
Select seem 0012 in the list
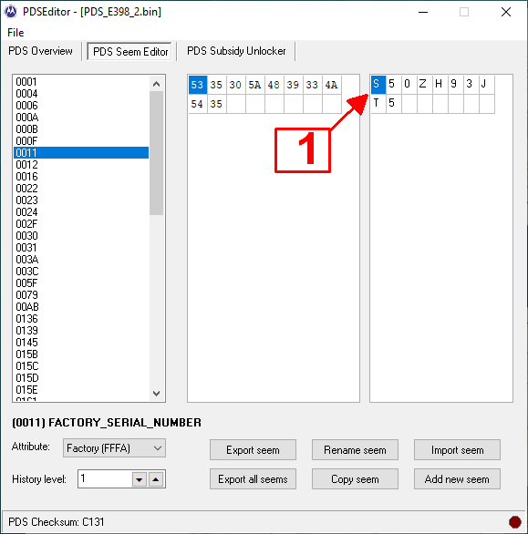[x=81, y=165]
